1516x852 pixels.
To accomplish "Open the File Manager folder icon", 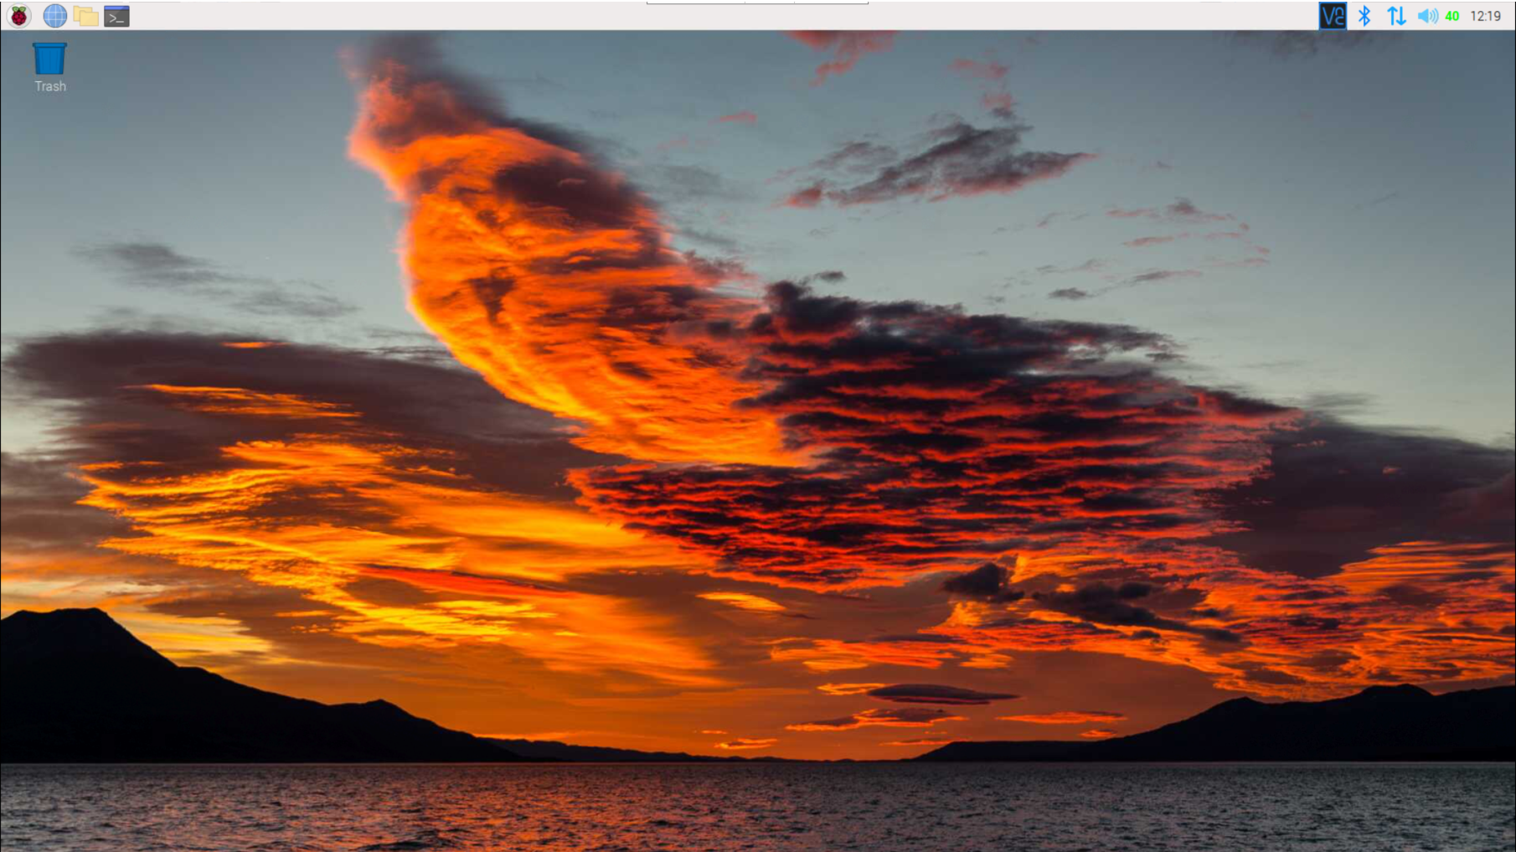I will click(85, 16).
